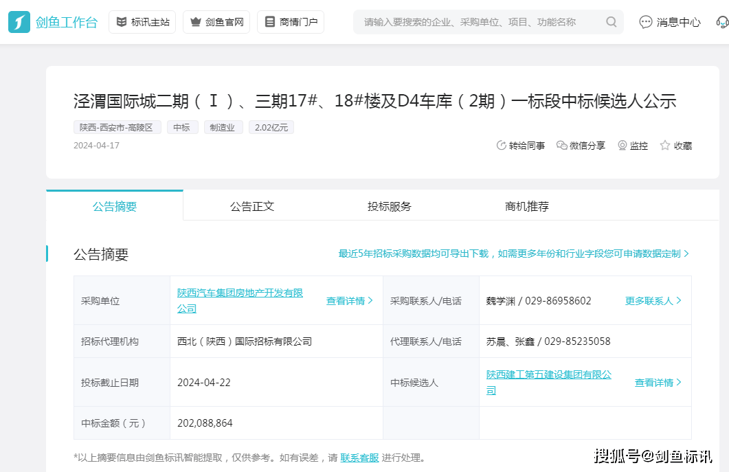Switch to the 公告正文 tab
The width and height of the screenshot is (729, 472).
click(252, 206)
